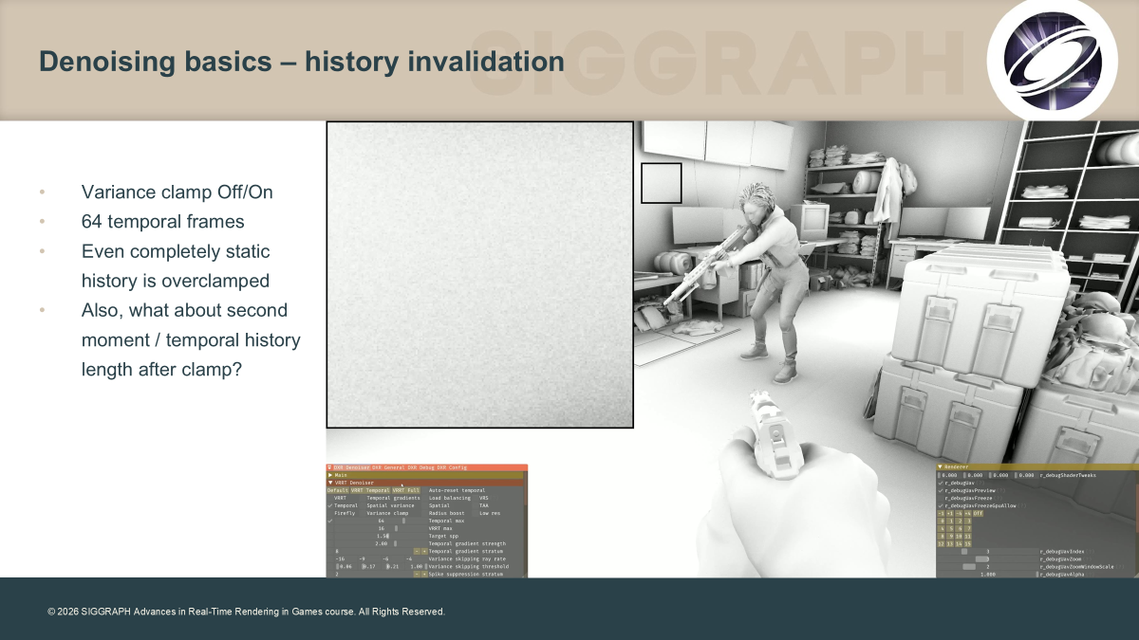Click help marker beside r_debugUavZoomWindowScale
The image size is (1139, 640).
[1120, 567]
